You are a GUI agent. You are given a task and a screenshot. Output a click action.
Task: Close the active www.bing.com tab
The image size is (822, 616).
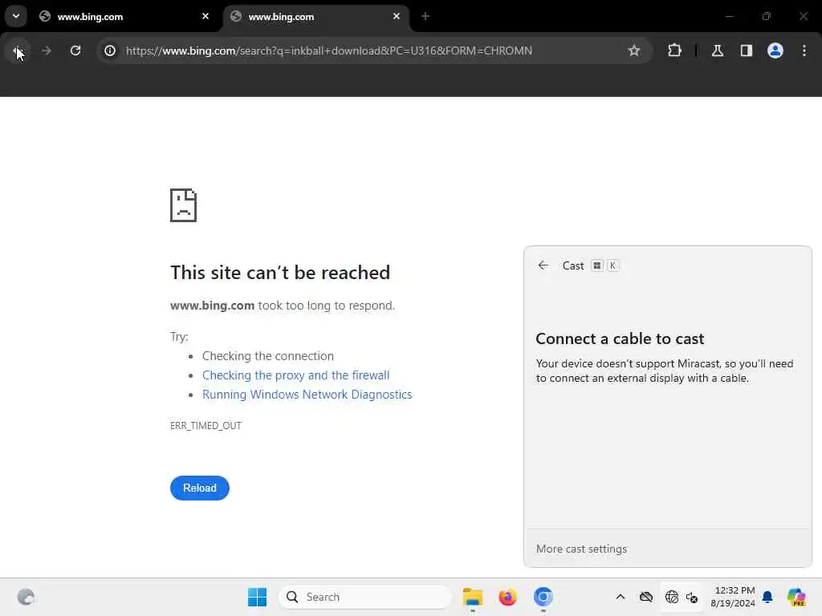[x=397, y=17]
